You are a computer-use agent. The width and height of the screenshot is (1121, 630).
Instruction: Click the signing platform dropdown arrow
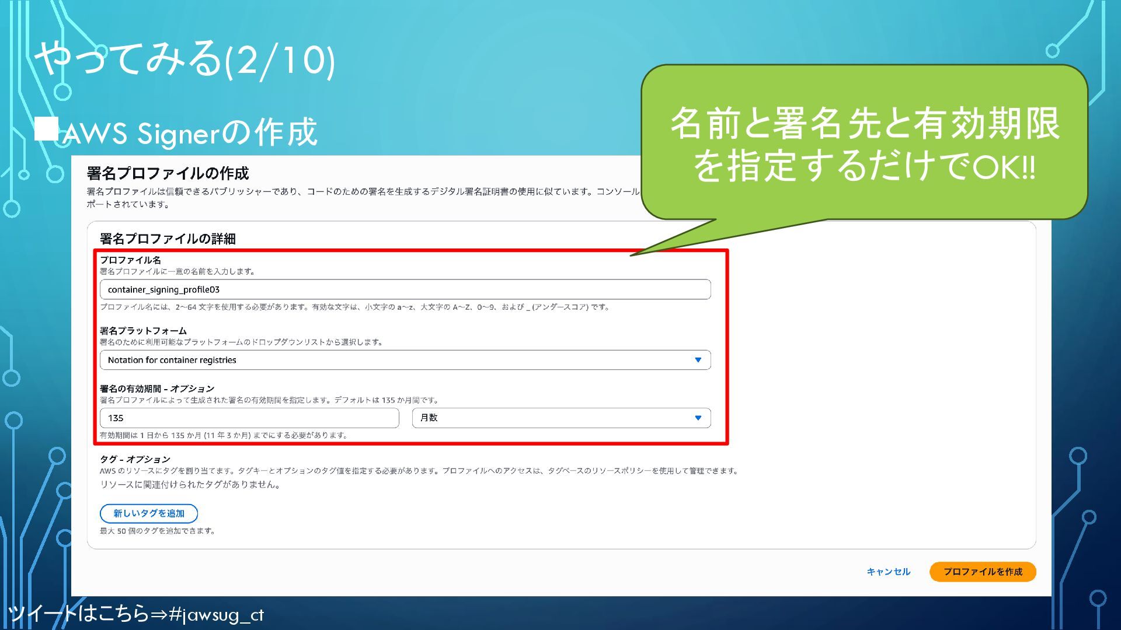coord(698,360)
